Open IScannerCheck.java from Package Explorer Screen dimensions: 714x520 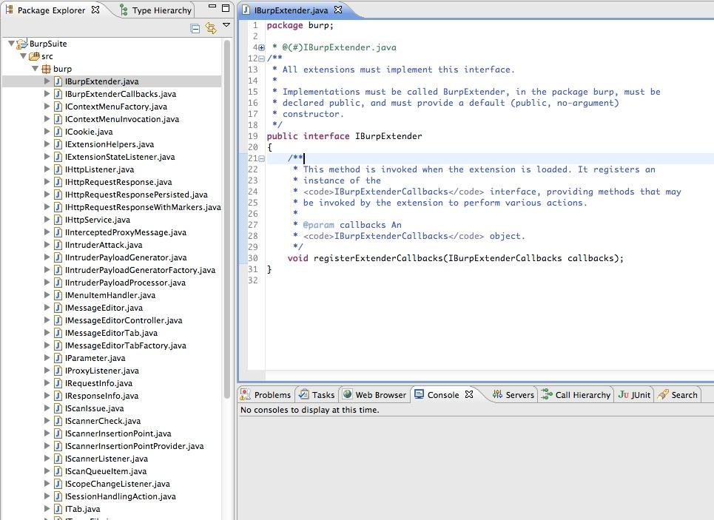(x=102, y=421)
